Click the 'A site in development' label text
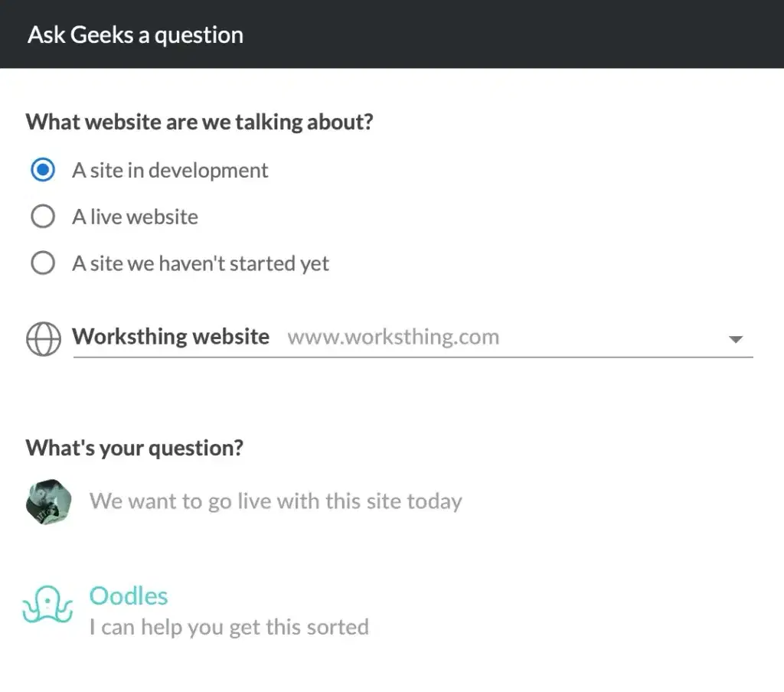Screen dimensions: 784x692 170,171
